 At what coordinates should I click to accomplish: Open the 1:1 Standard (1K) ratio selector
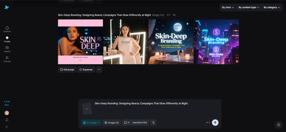[135, 123]
